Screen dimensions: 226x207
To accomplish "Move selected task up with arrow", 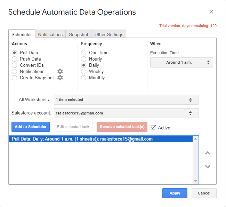I will click(x=208, y=153).
